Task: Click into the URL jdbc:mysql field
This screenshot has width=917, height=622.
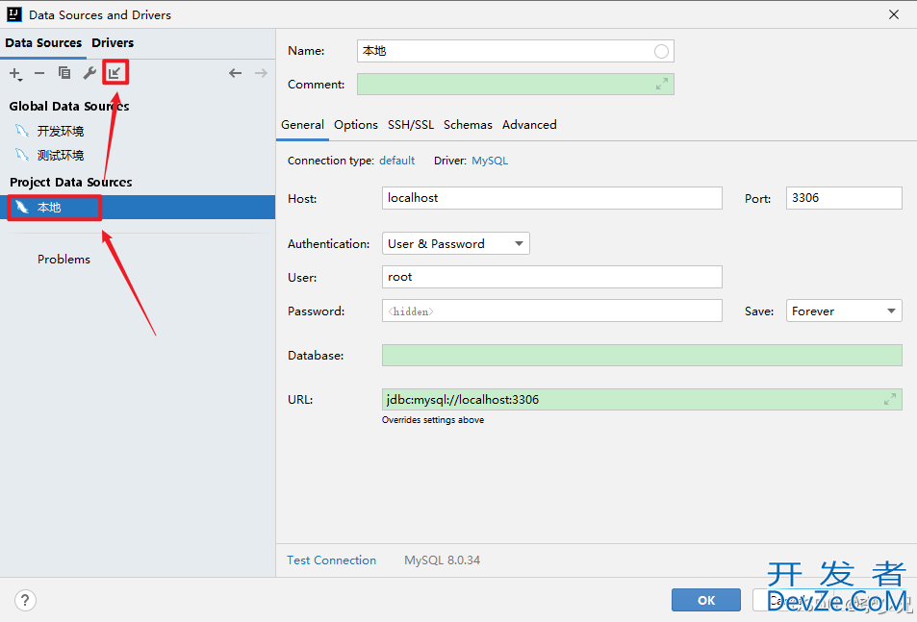Action: click(642, 400)
